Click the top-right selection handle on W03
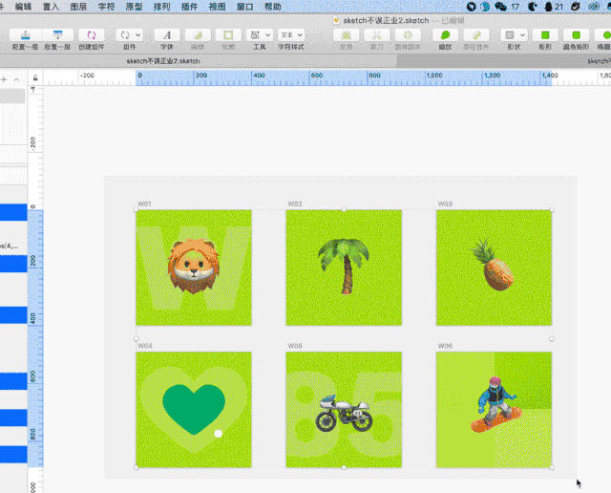The image size is (611, 493). click(552, 210)
